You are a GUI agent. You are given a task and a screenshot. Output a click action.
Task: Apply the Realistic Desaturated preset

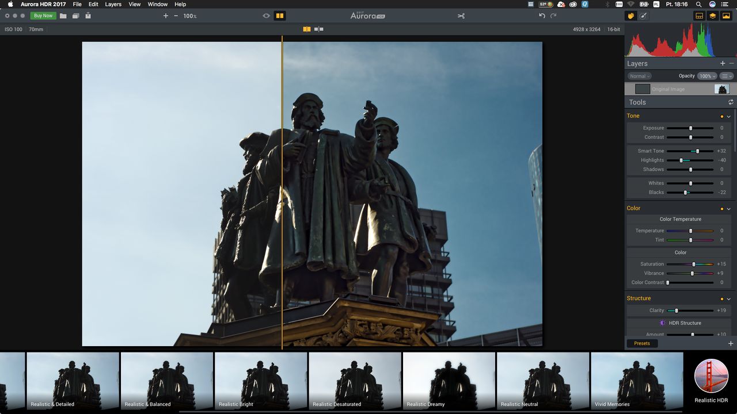[355, 381]
